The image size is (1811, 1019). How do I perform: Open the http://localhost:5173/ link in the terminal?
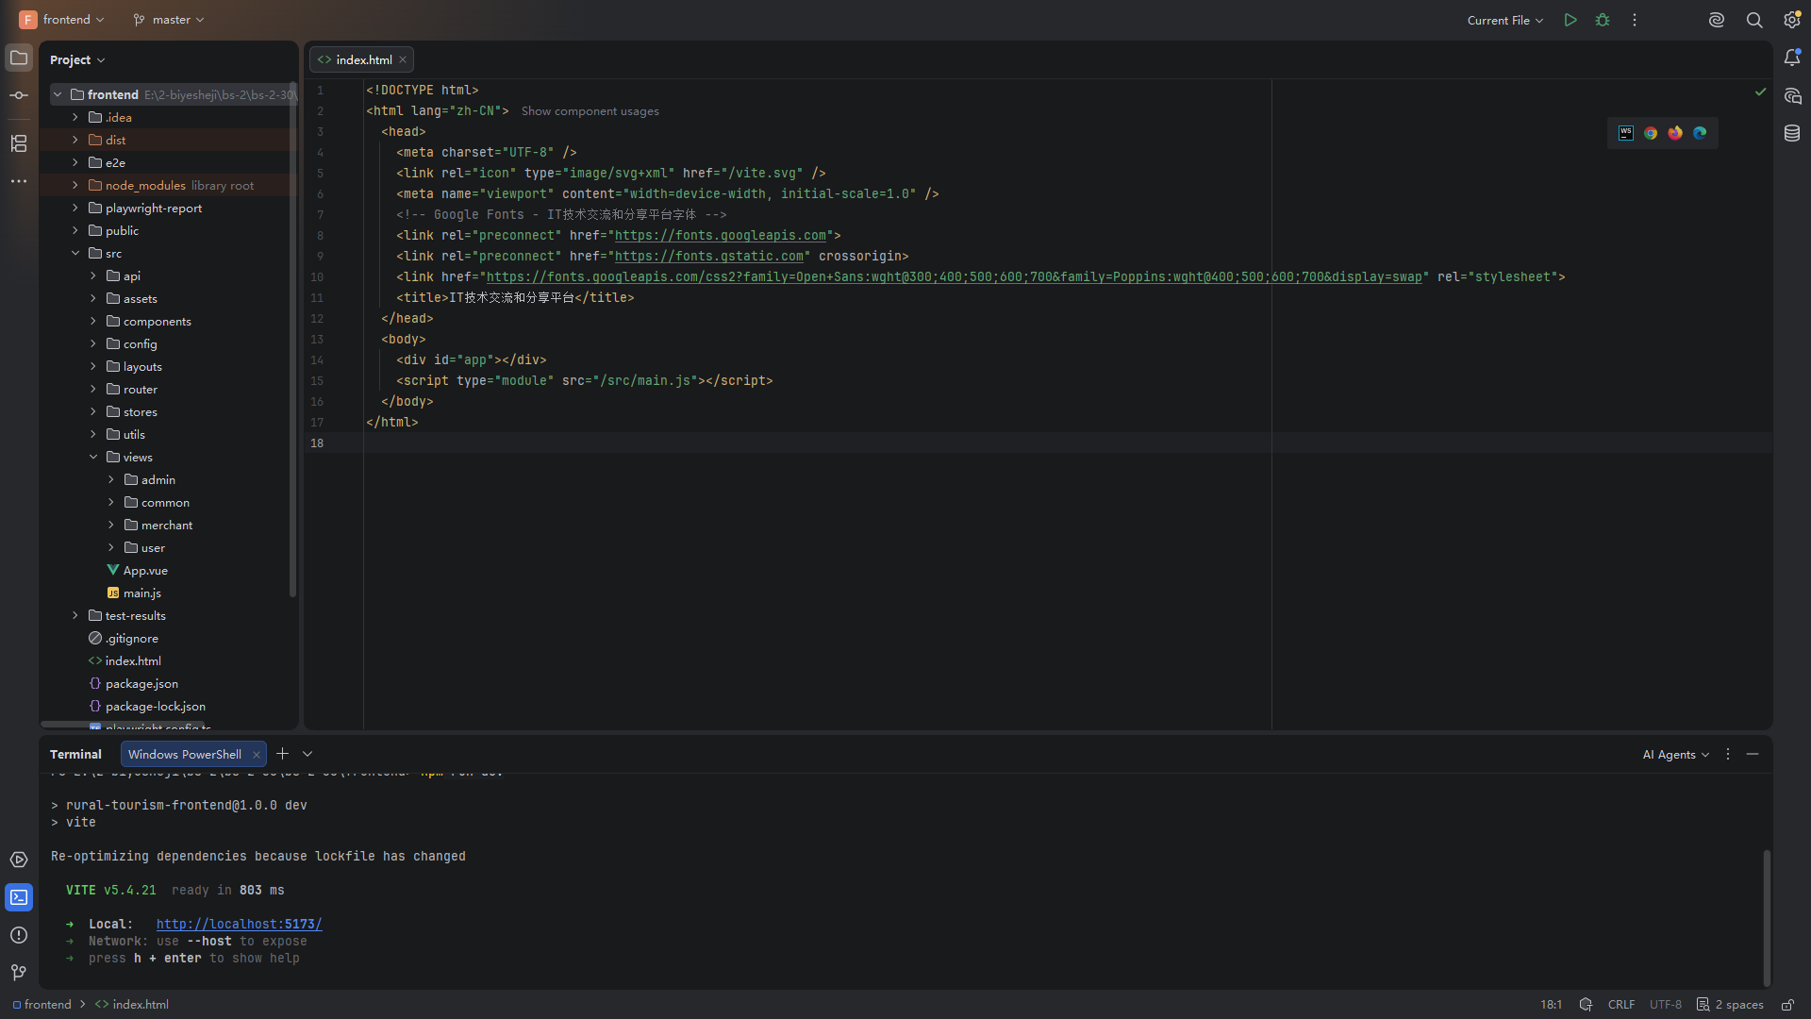point(240,925)
